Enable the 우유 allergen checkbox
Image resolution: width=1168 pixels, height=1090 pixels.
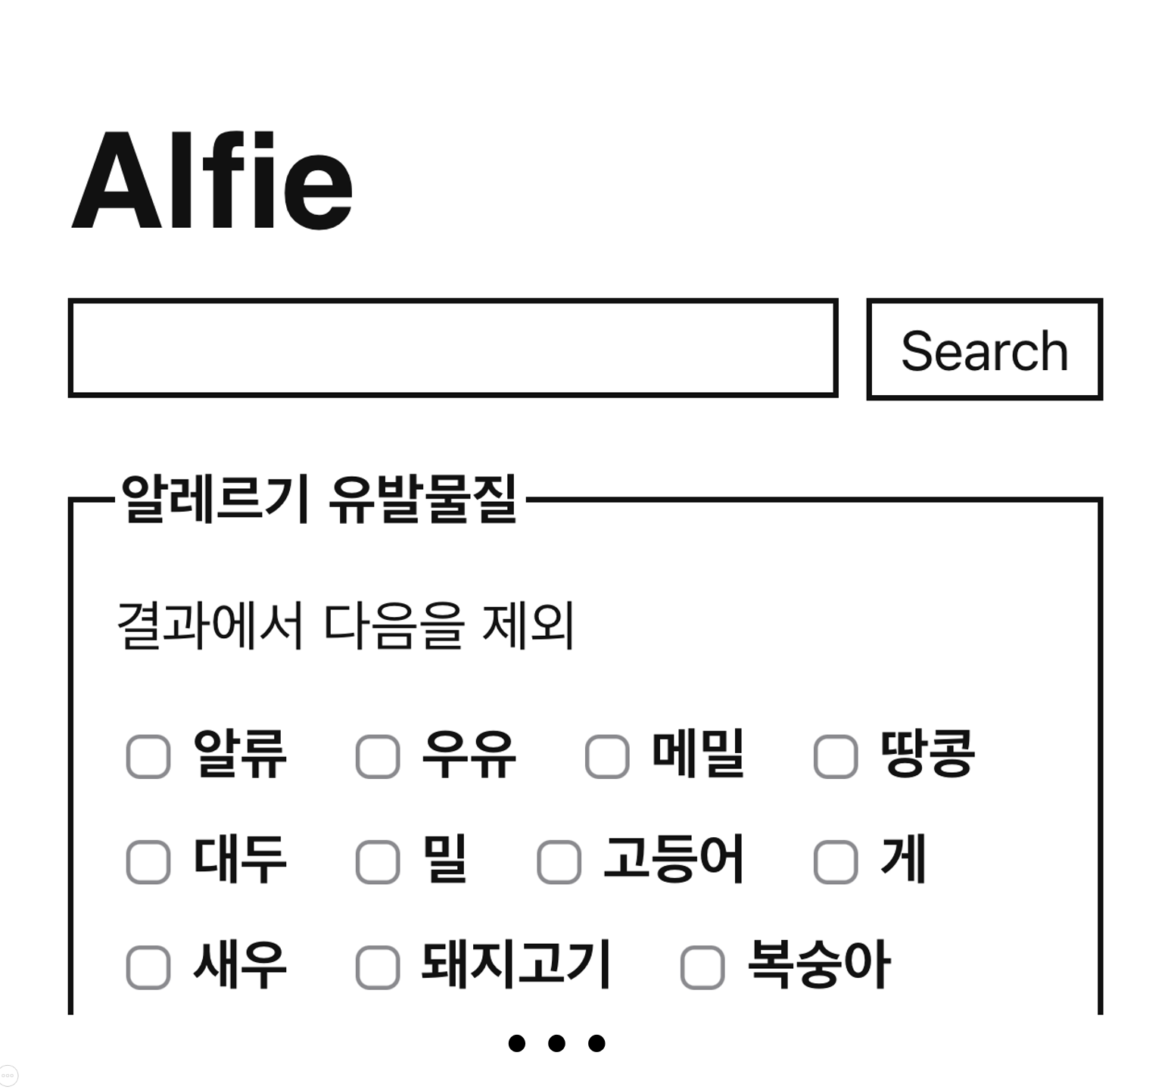coord(378,756)
